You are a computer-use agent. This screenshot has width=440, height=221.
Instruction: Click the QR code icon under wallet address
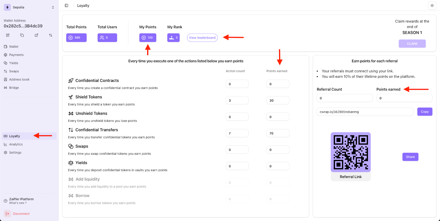tap(8, 35)
